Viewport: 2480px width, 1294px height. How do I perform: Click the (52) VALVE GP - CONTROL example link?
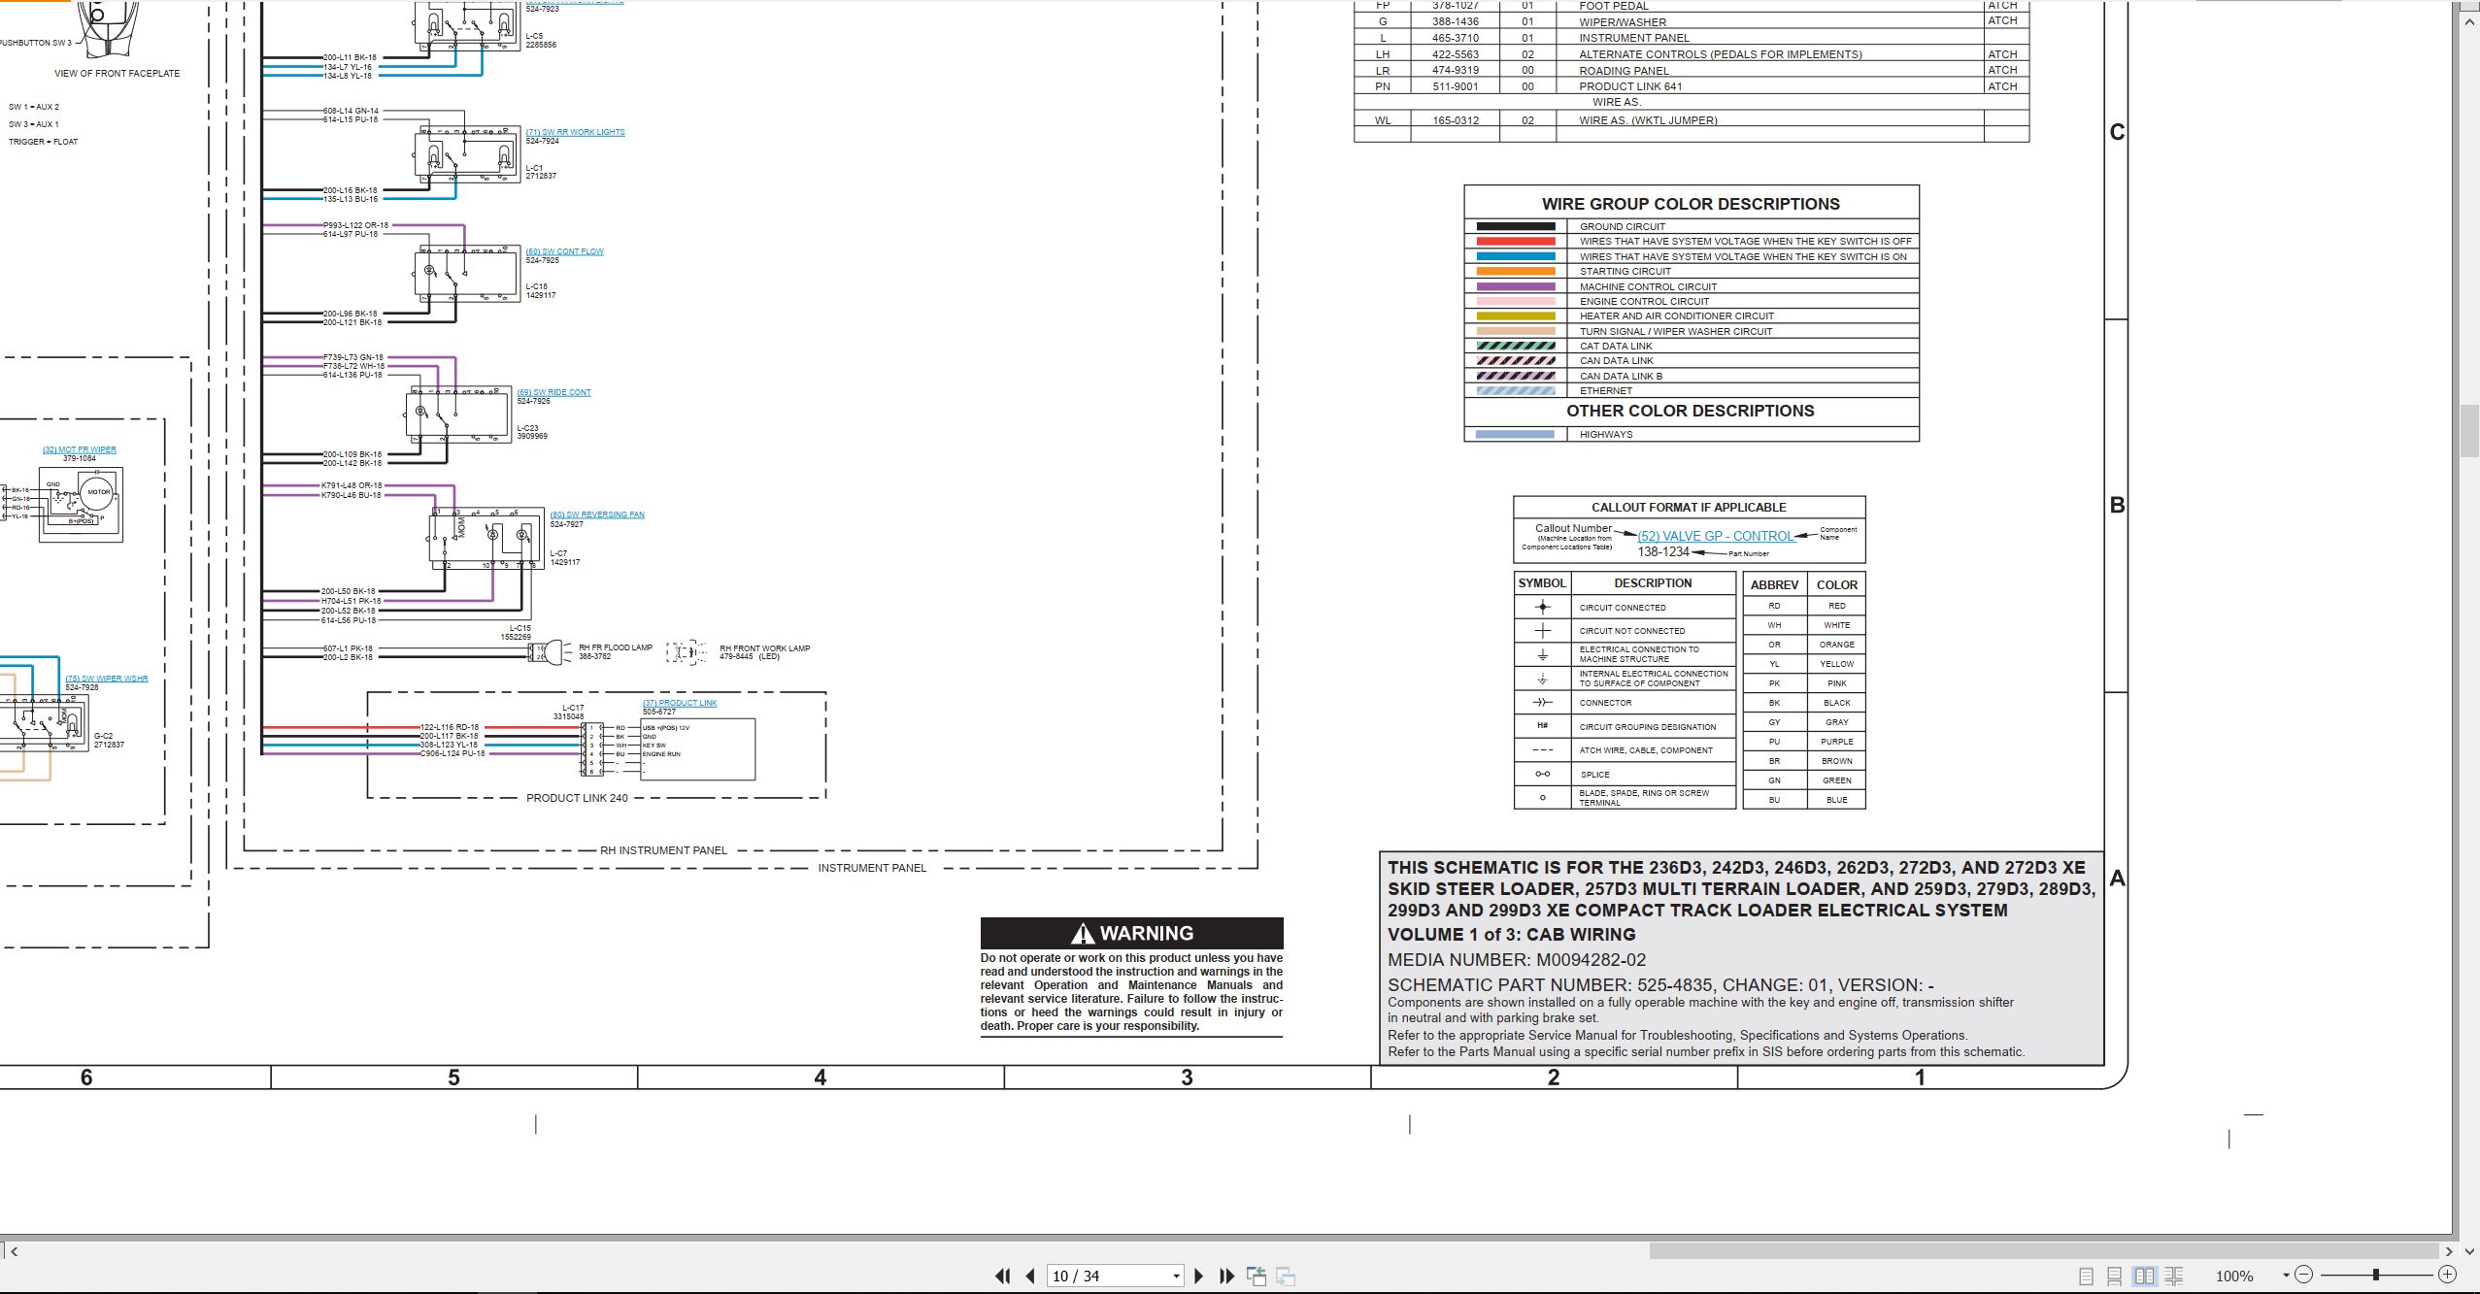(x=1716, y=536)
